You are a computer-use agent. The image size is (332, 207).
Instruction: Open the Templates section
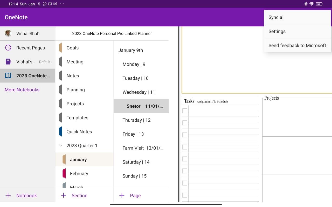tap(85, 117)
